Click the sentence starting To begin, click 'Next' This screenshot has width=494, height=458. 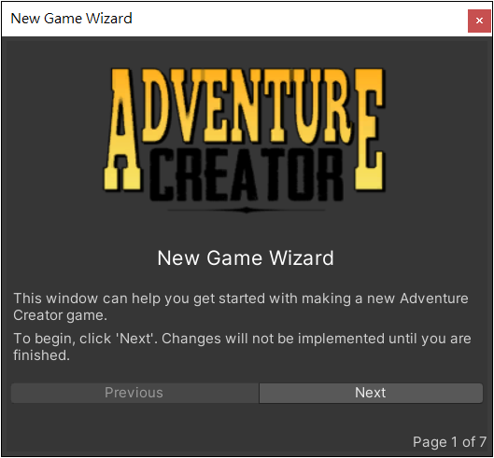(x=242, y=347)
